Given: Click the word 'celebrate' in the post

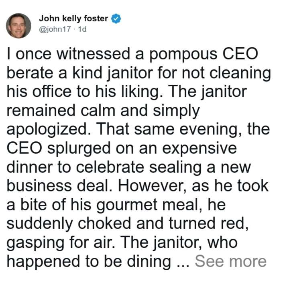Looking at the screenshot, I should click(x=110, y=167).
